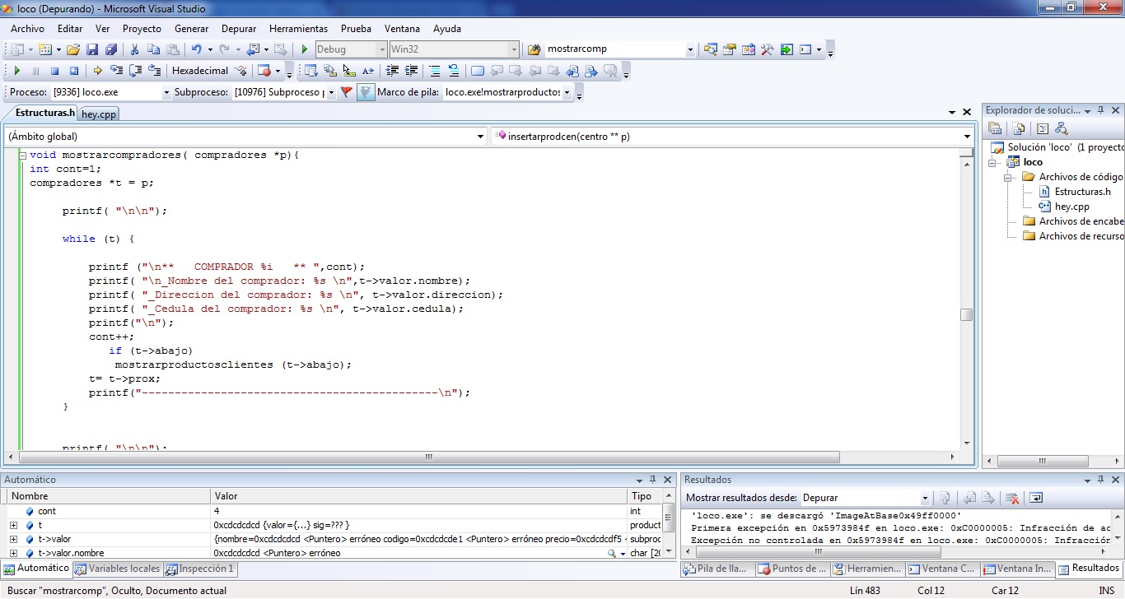Click the decrease indent icon
1125x599 pixels.
point(393,72)
